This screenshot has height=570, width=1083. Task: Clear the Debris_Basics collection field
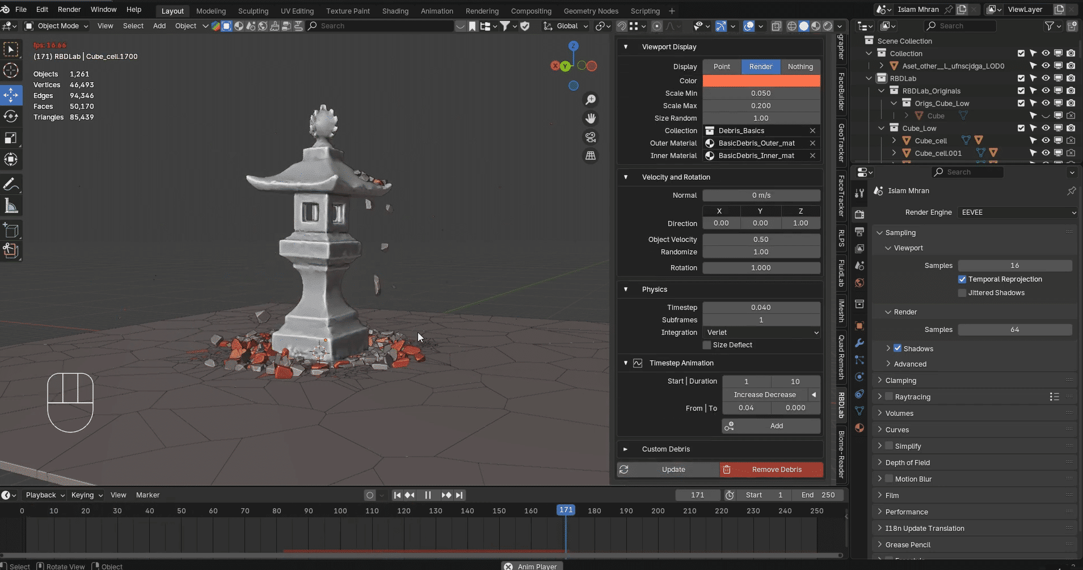[812, 131]
